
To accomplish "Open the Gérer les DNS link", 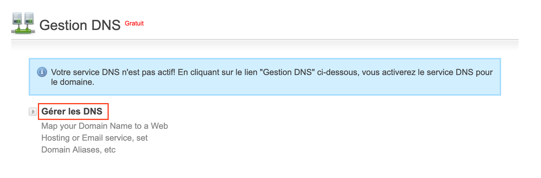I will pyautogui.click(x=72, y=111).
